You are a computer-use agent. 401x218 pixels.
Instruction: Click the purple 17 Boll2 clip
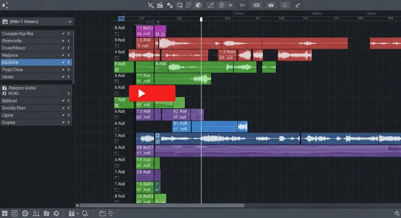(x=145, y=31)
